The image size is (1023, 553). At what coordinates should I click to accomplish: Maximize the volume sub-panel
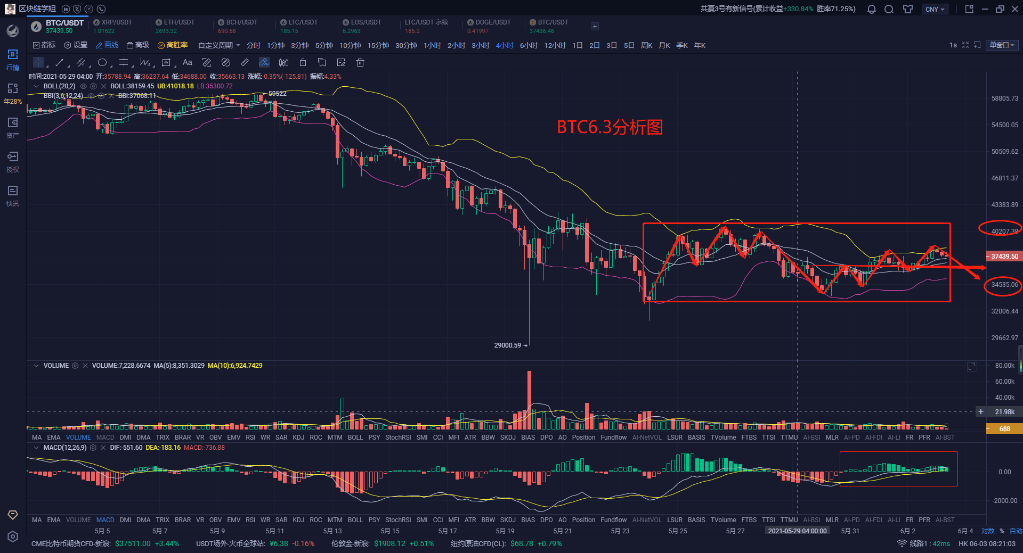click(x=972, y=367)
